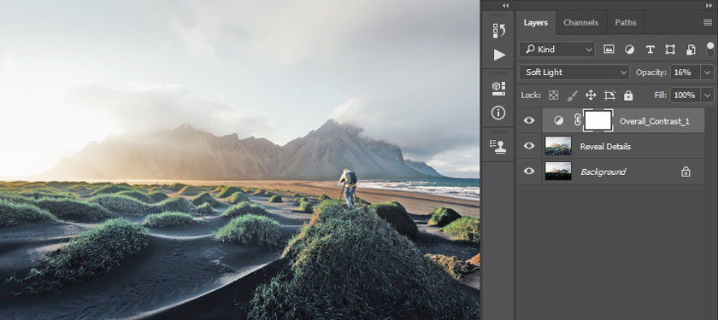Screen dimensions: 718x320
Task: Select the Background layer thumbnail
Action: pyautogui.click(x=558, y=171)
